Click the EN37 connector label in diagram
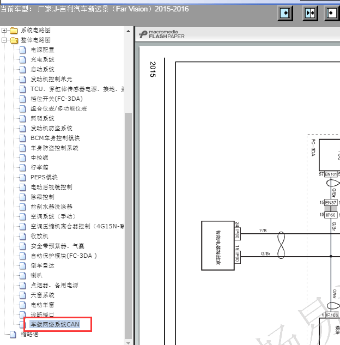This screenshot has width=340, height=345. (x=331, y=203)
